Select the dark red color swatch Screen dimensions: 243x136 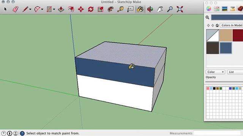[x=238, y=36]
